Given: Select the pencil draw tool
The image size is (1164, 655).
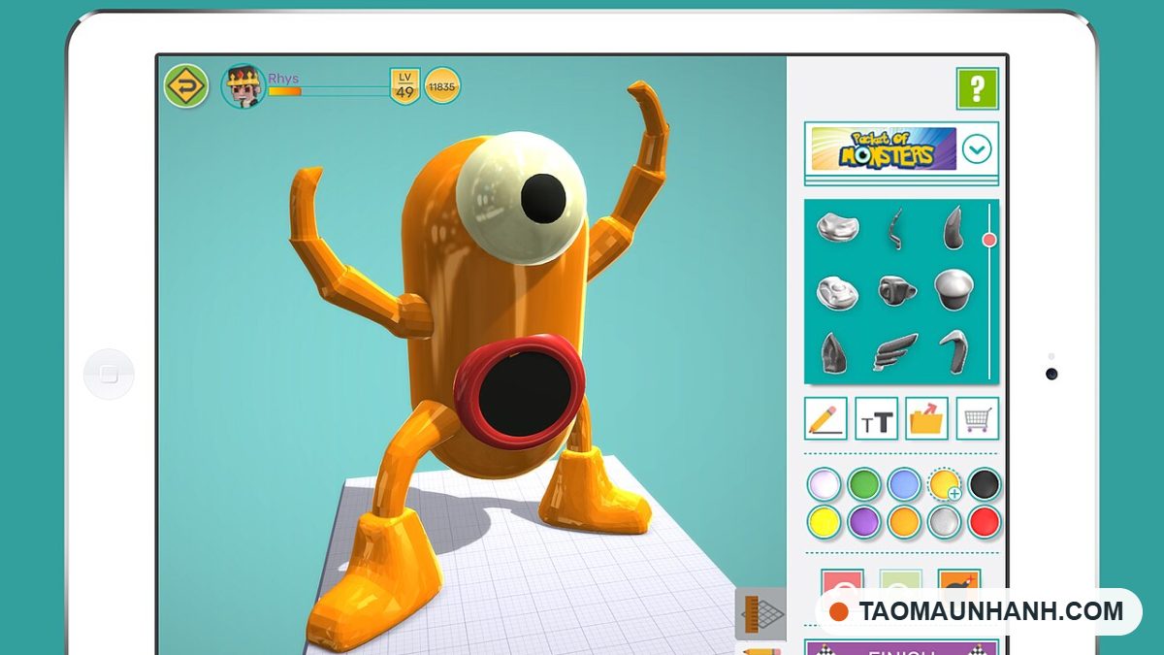Looking at the screenshot, I should pyautogui.click(x=825, y=418).
